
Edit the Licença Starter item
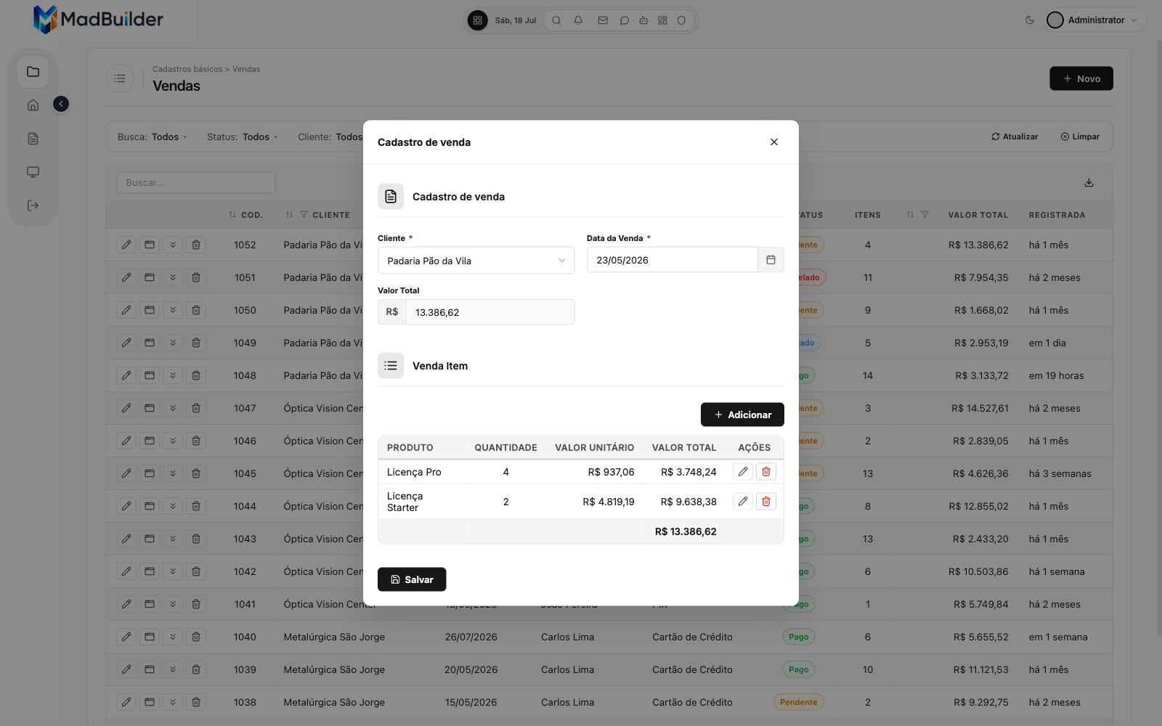pyautogui.click(x=742, y=501)
